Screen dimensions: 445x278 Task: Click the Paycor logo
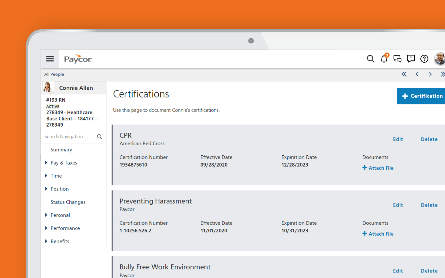78,59
